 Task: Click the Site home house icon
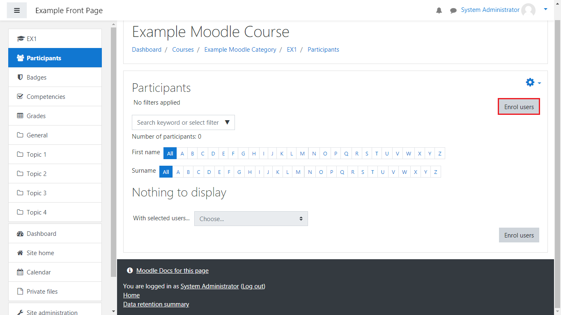20,253
